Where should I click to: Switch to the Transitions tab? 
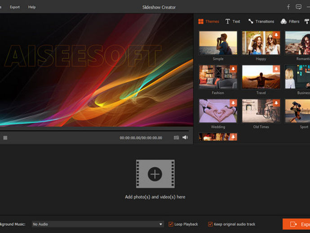[261, 22]
